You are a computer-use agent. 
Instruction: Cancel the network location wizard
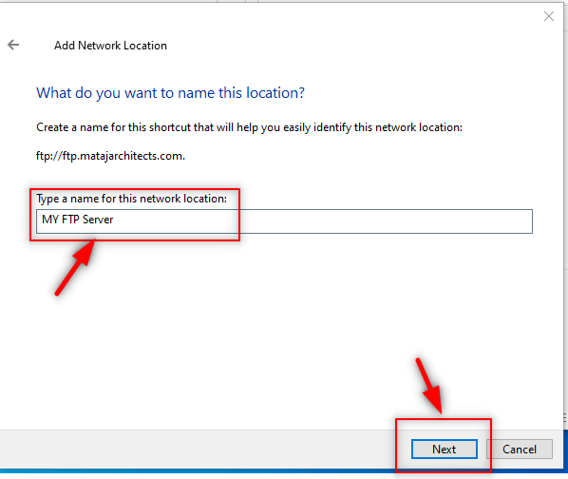click(520, 449)
